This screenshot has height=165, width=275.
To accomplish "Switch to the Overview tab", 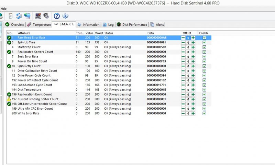I will pos(15,24).
